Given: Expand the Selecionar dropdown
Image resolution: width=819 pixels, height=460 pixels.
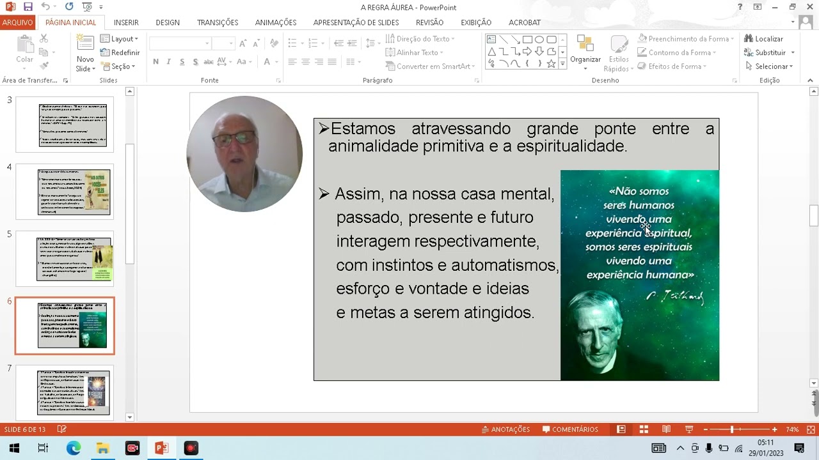Looking at the screenshot, I should [x=768, y=66].
